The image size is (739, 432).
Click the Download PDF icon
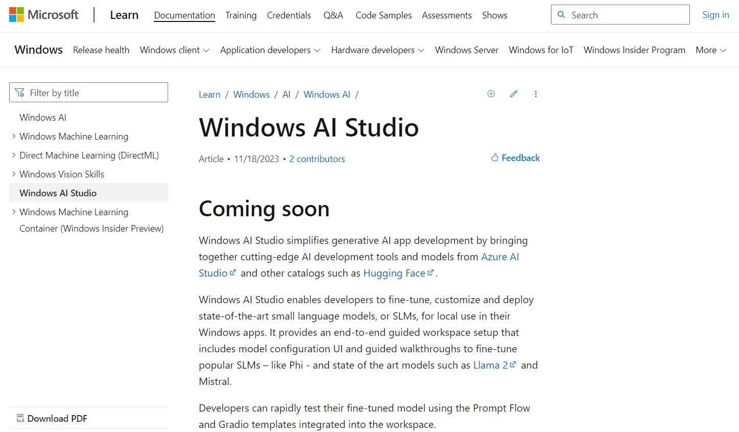coord(20,418)
